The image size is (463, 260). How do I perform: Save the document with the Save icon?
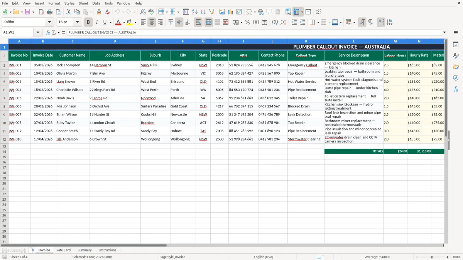pyautogui.click(x=27, y=12)
